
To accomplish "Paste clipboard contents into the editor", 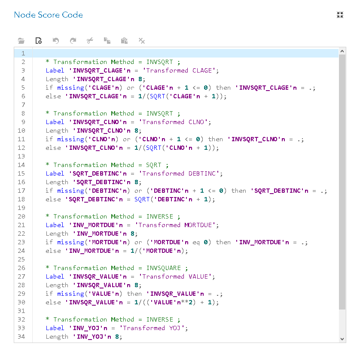I will click(124, 41).
